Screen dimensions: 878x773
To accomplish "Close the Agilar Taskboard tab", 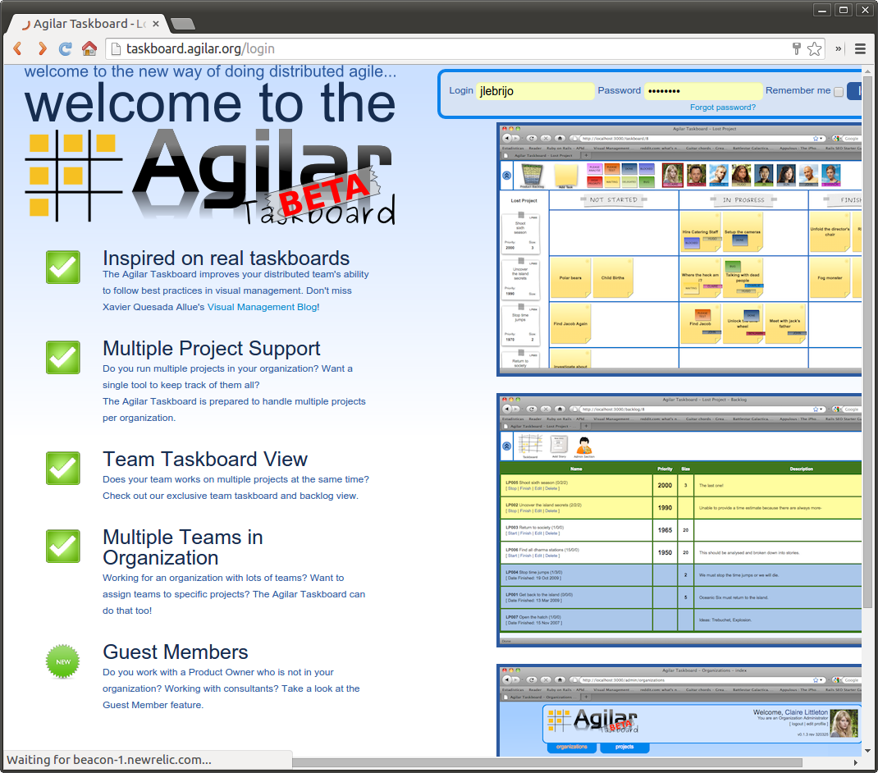I will coord(156,24).
